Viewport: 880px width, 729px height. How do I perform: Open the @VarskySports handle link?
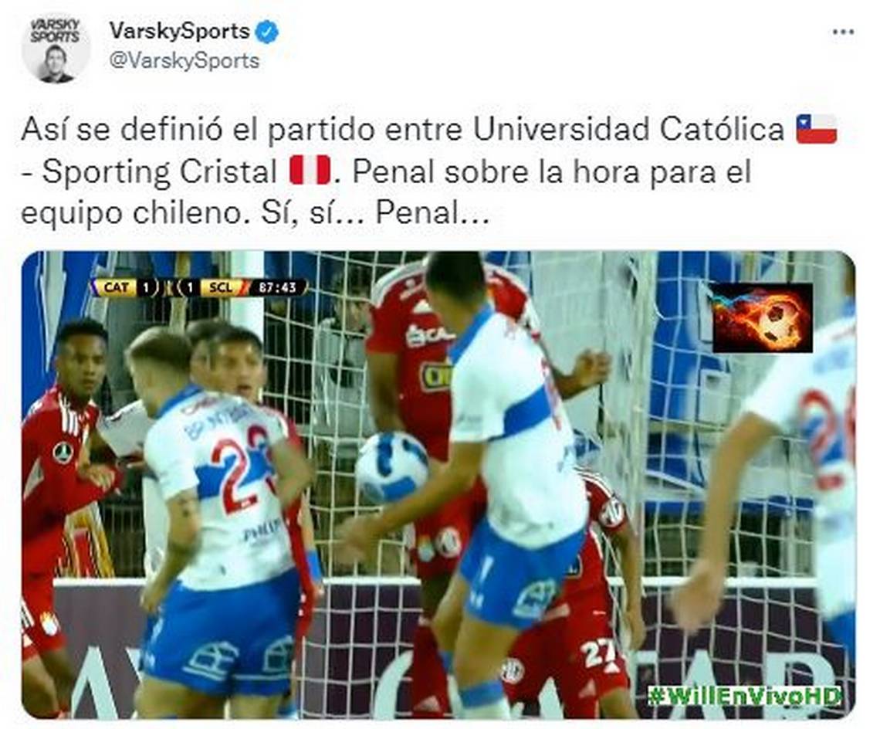coord(184,61)
